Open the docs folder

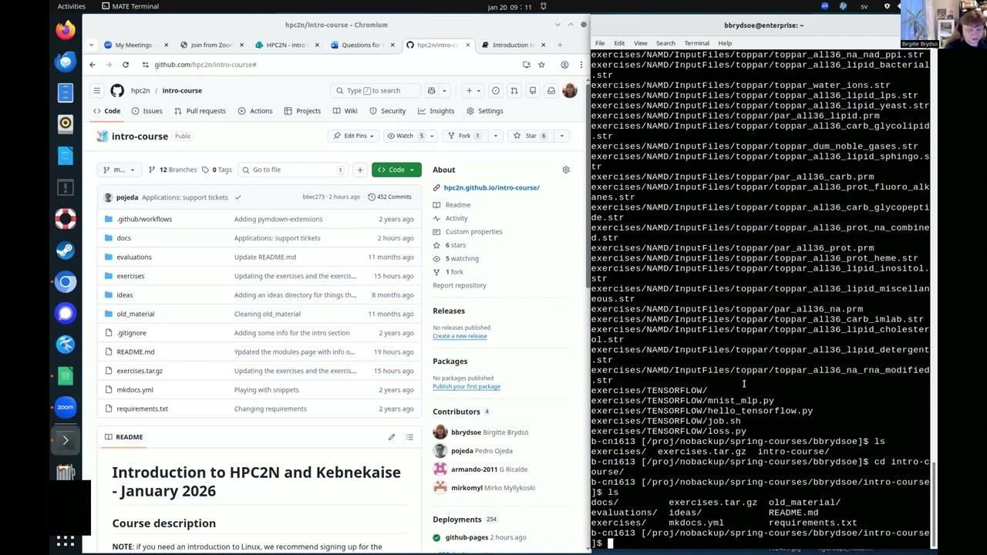click(x=123, y=238)
